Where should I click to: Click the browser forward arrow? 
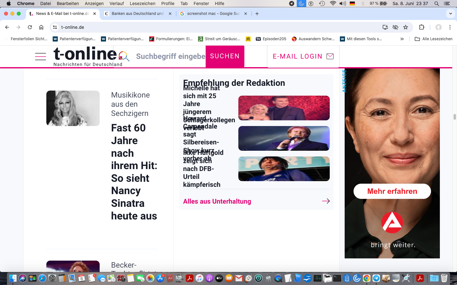pos(18,27)
